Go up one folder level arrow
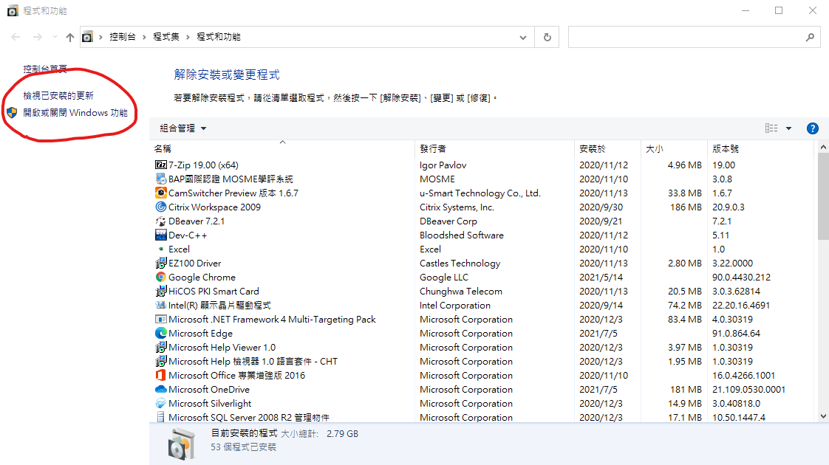This screenshot has width=829, height=465. (x=70, y=37)
